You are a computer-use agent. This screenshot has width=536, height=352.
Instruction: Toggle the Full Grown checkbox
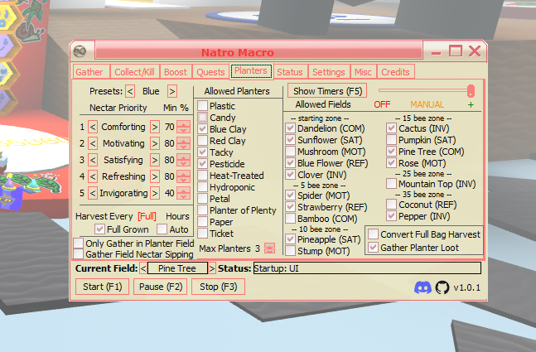(x=99, y=229)
